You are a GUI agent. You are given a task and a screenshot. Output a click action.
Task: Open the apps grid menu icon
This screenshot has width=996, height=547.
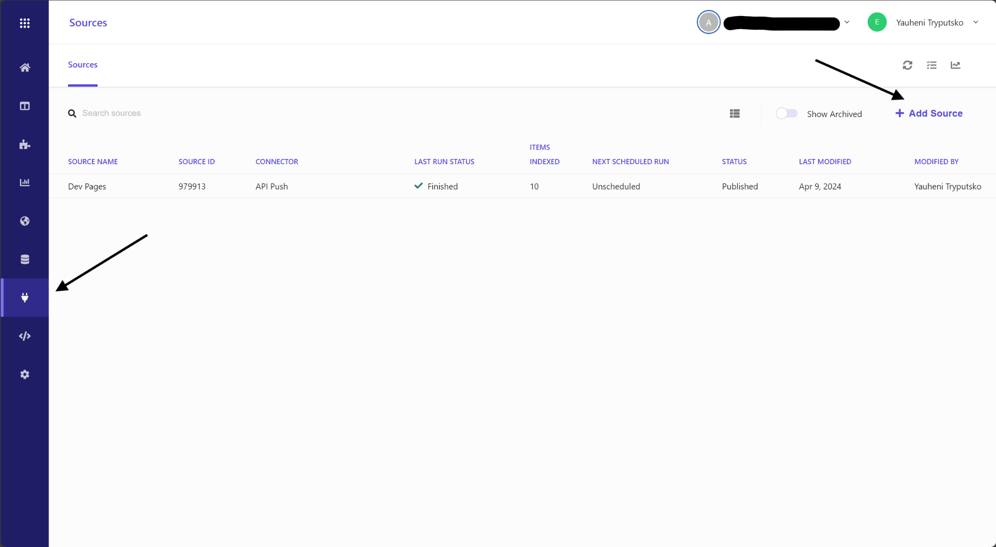pyautogui.click(x=25, y=23)
